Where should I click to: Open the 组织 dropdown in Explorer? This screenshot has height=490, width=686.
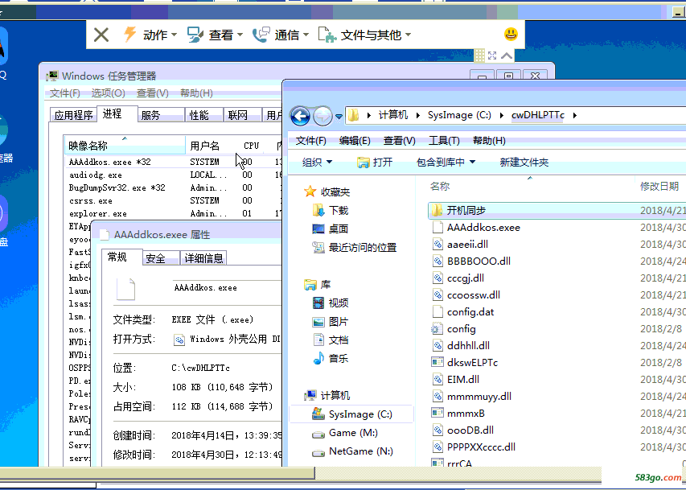coord(317,162)
